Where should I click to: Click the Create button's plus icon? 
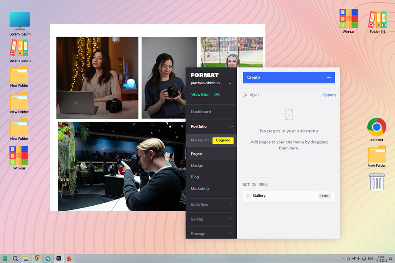pos(329,77)
